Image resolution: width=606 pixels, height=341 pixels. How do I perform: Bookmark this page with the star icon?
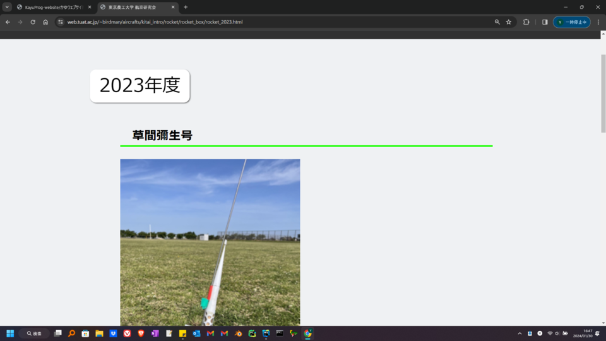(509, 22)
